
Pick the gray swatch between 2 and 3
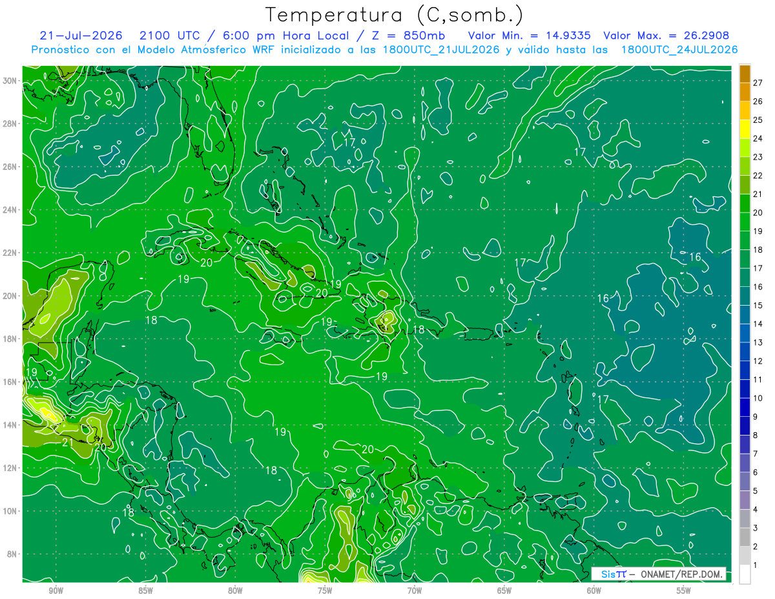click(x=745, y=537)
